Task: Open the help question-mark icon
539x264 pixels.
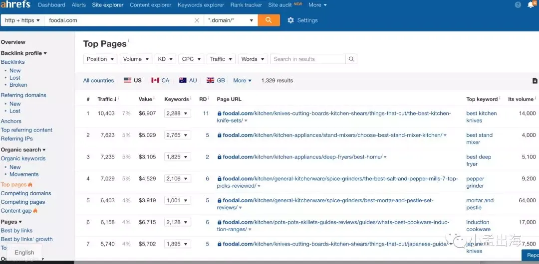Action: pyautogui.click(x=518, y=5)
